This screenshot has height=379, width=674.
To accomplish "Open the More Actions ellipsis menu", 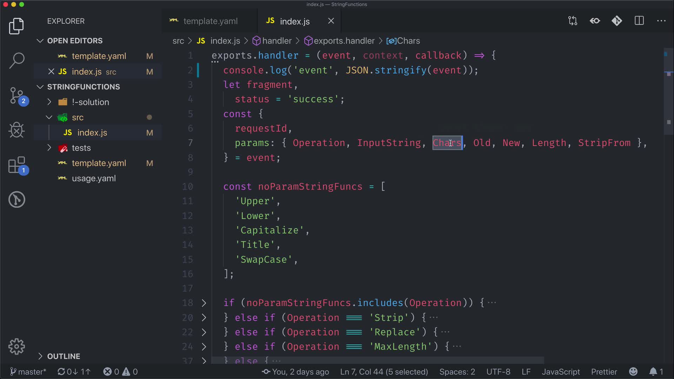I will coord(661,21).
